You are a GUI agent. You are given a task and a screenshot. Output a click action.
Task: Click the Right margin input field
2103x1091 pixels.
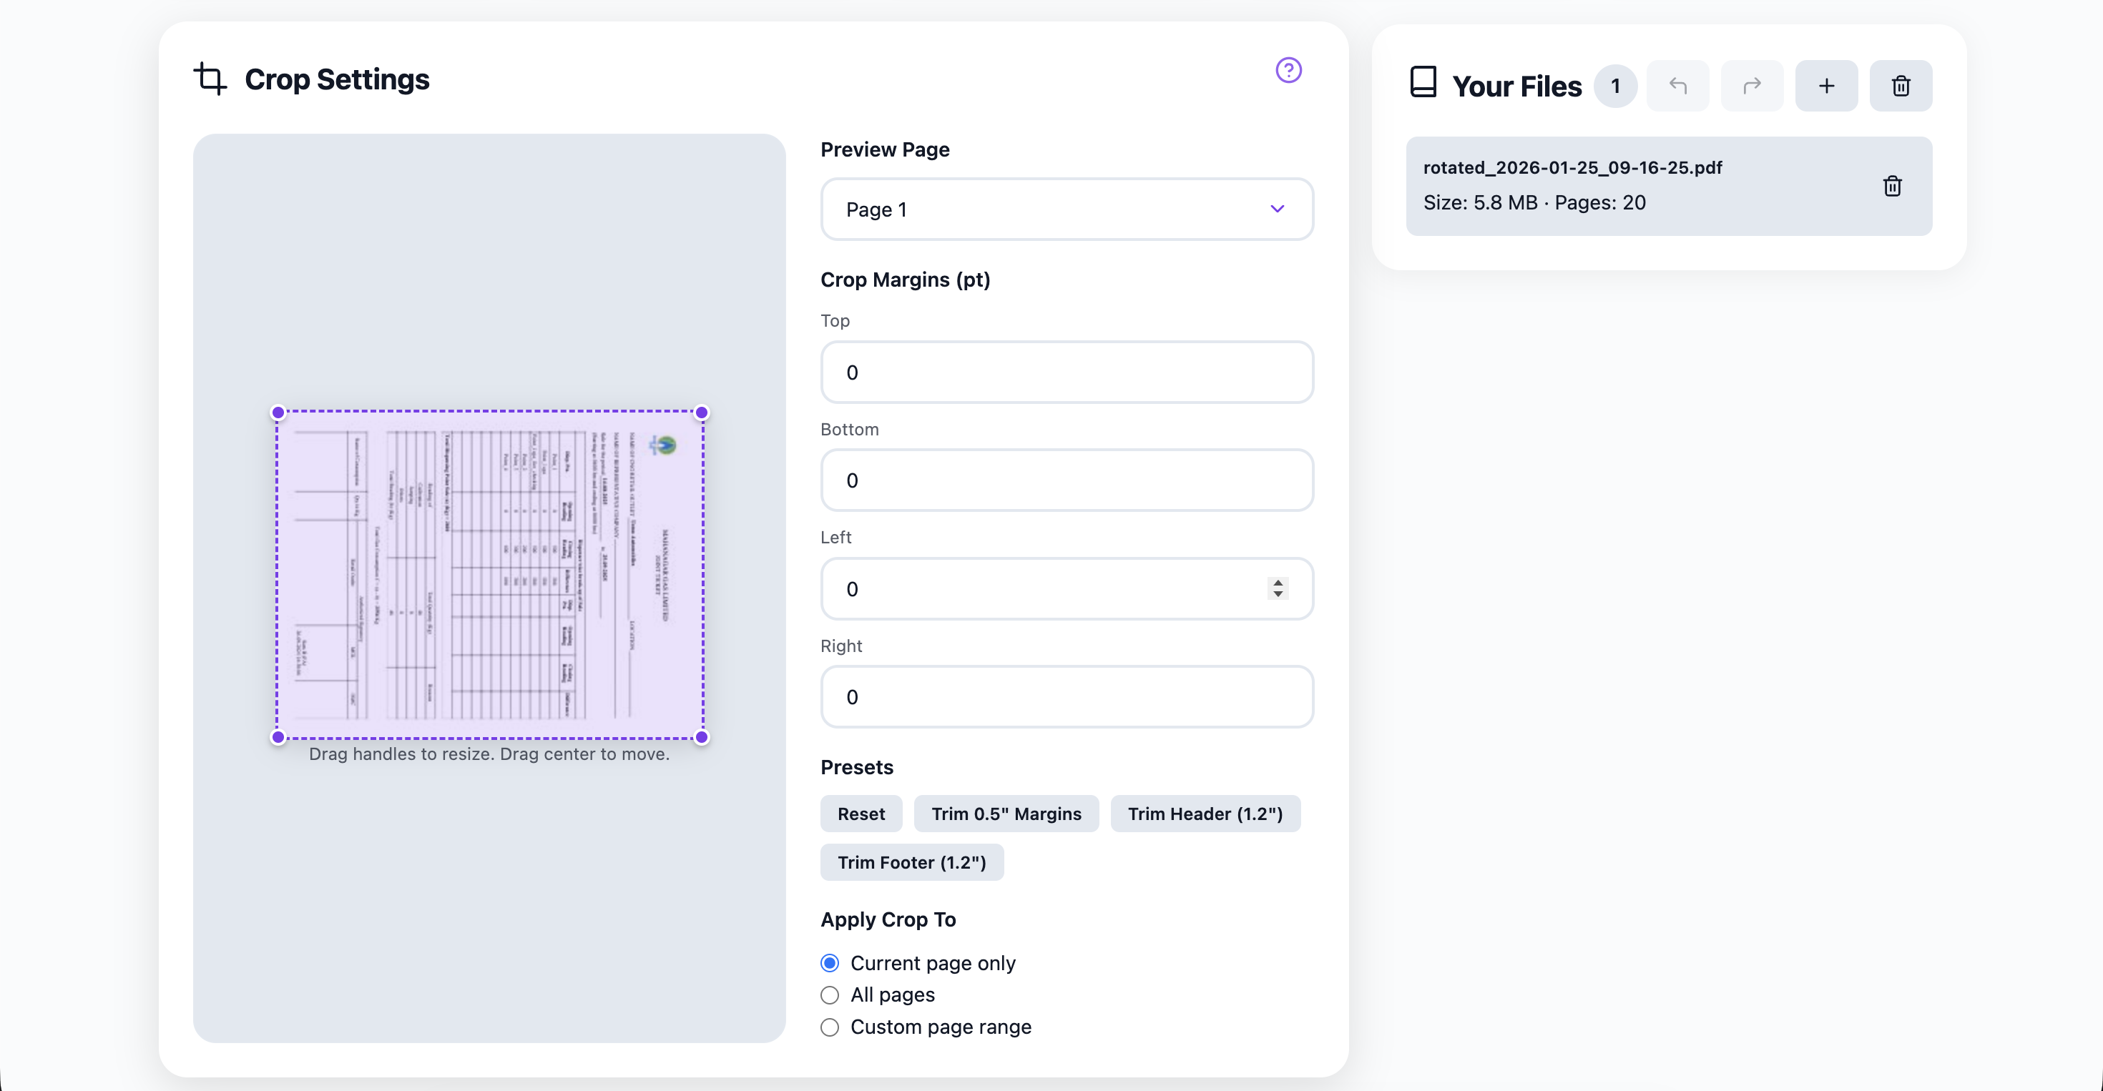1067,697
